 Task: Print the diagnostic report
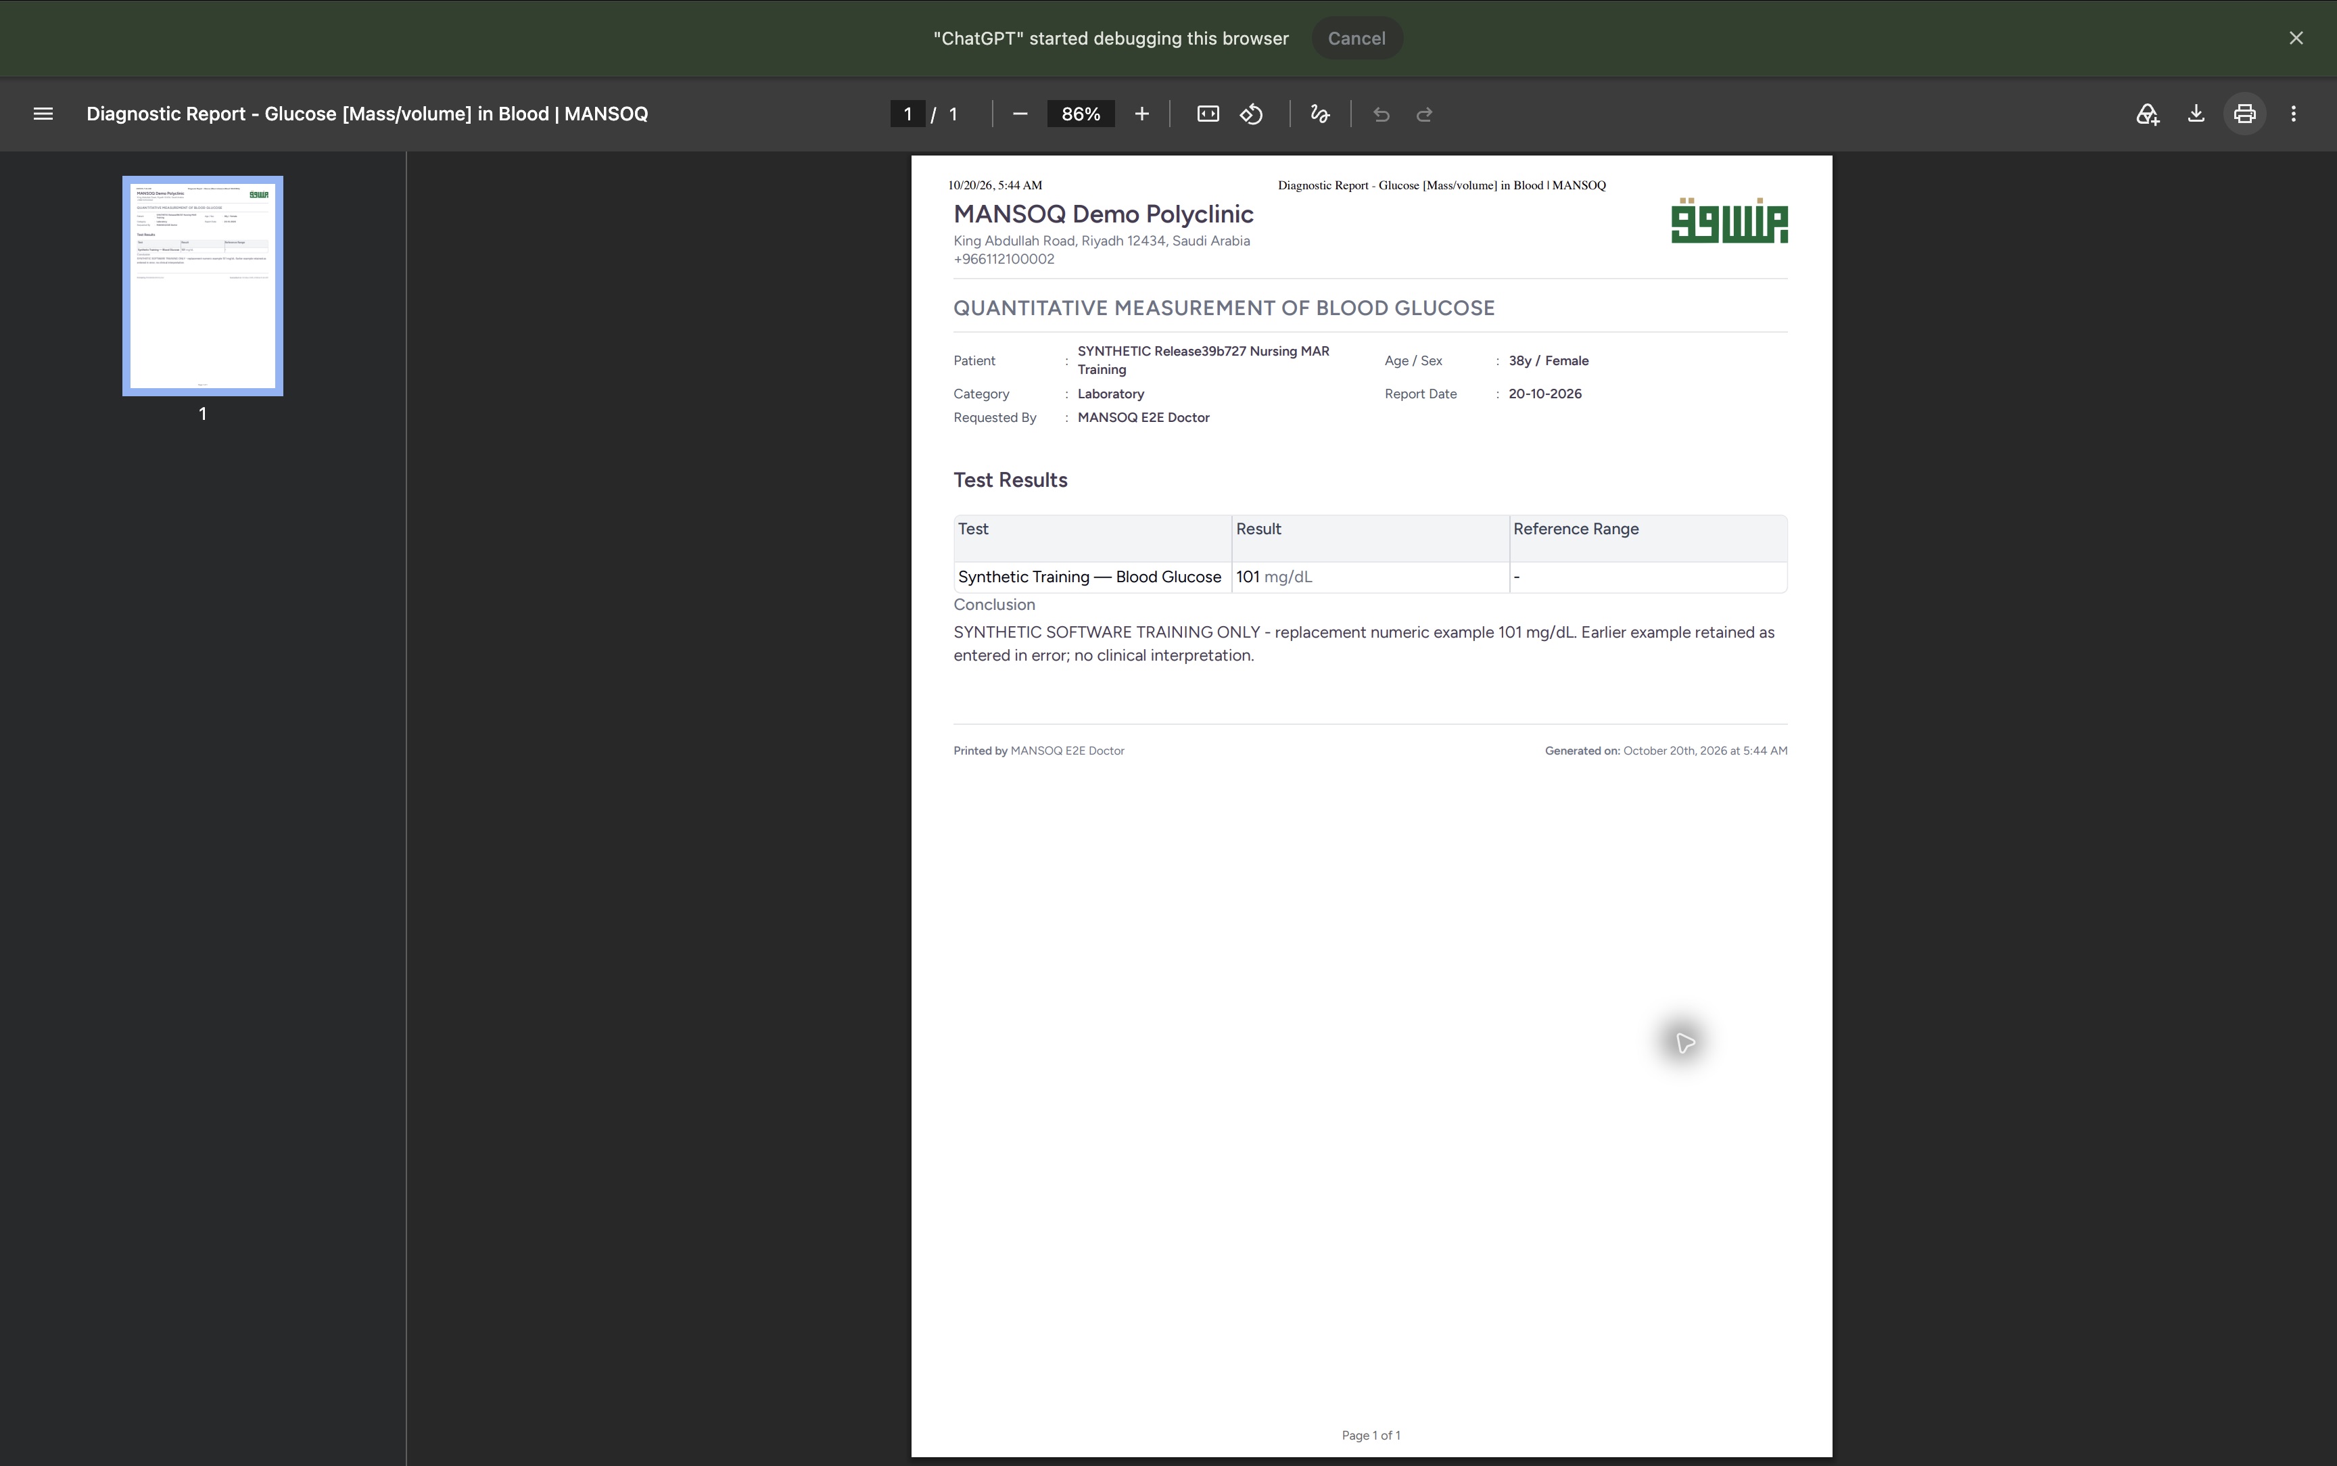[2244, 114]
